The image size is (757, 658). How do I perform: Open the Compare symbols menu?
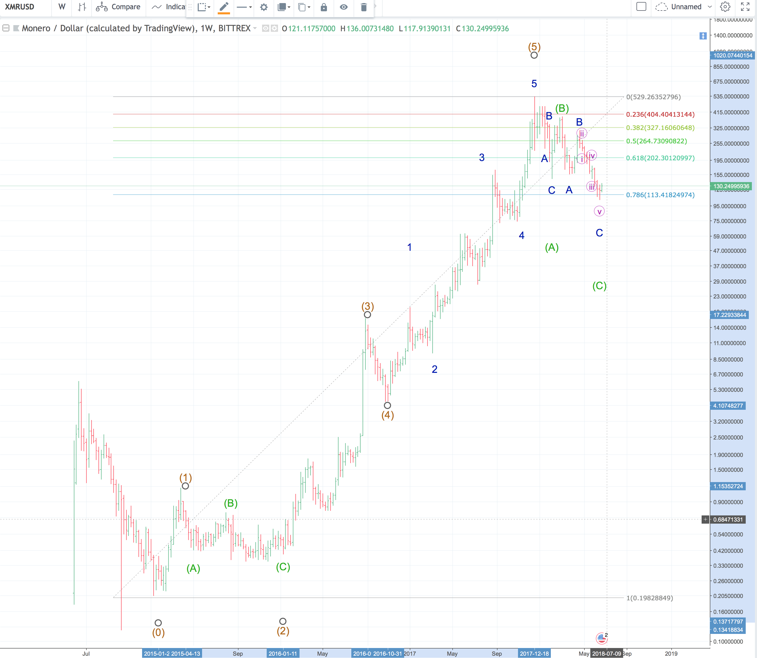118,7
